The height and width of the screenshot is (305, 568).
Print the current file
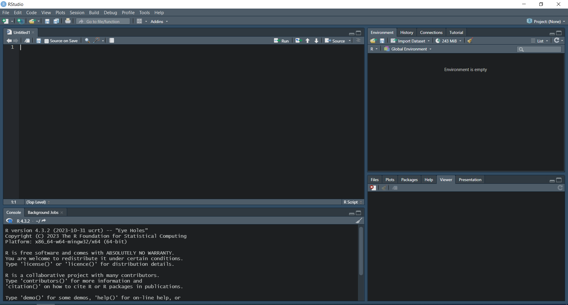coord(68,21)
